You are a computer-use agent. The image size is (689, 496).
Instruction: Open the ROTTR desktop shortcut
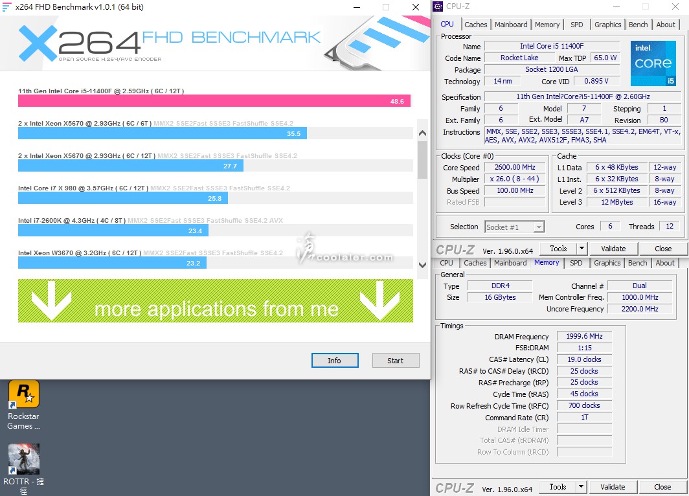click(24, 469)
